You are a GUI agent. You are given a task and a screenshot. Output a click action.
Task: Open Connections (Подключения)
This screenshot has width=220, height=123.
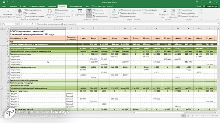62,10
